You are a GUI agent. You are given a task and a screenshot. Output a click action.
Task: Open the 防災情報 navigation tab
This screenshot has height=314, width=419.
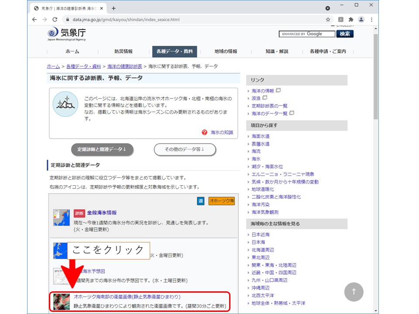pos(124,51)
